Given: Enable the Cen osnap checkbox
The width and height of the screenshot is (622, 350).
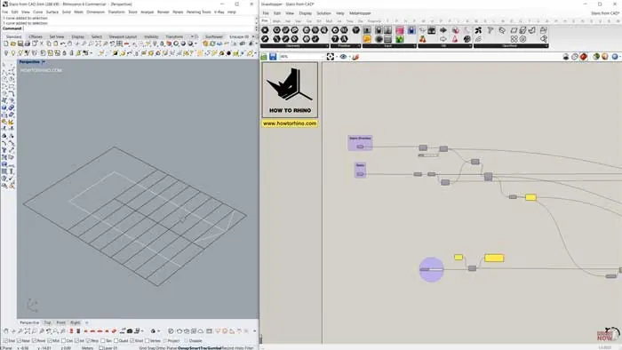Looking at the screenshot, I should click(x=63, y=341).
